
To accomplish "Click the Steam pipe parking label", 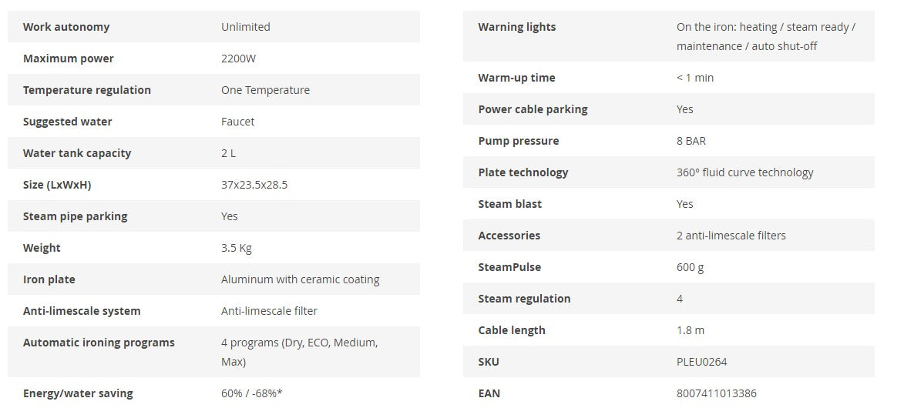I will pos(76,216).
